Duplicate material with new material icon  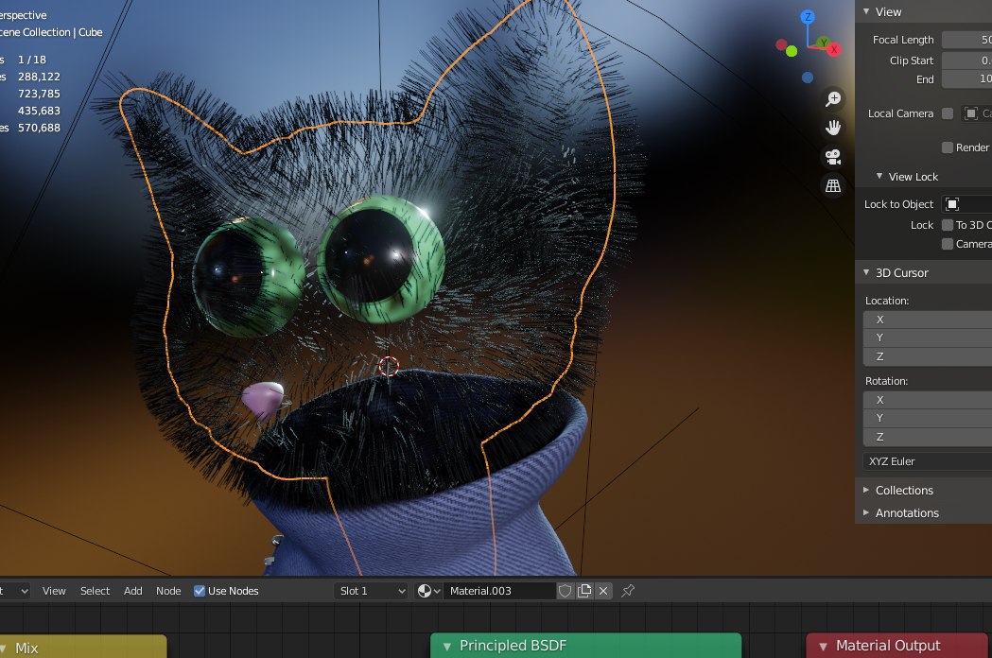(584, 591)
